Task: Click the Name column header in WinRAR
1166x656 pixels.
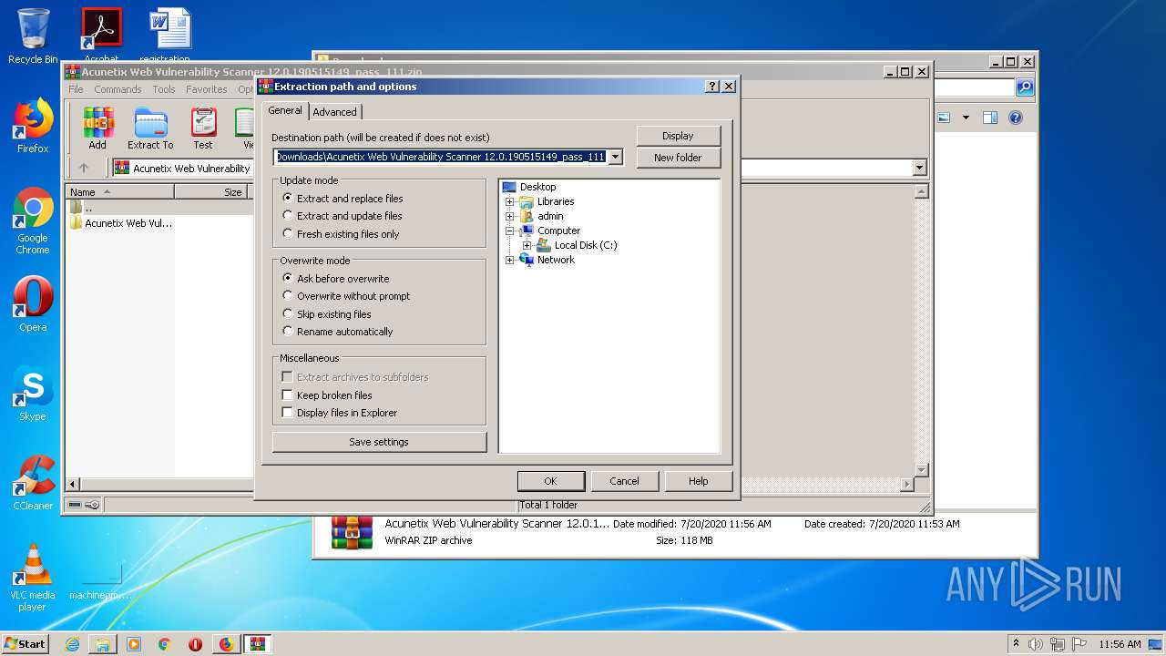Action: (x=119, y=191)
